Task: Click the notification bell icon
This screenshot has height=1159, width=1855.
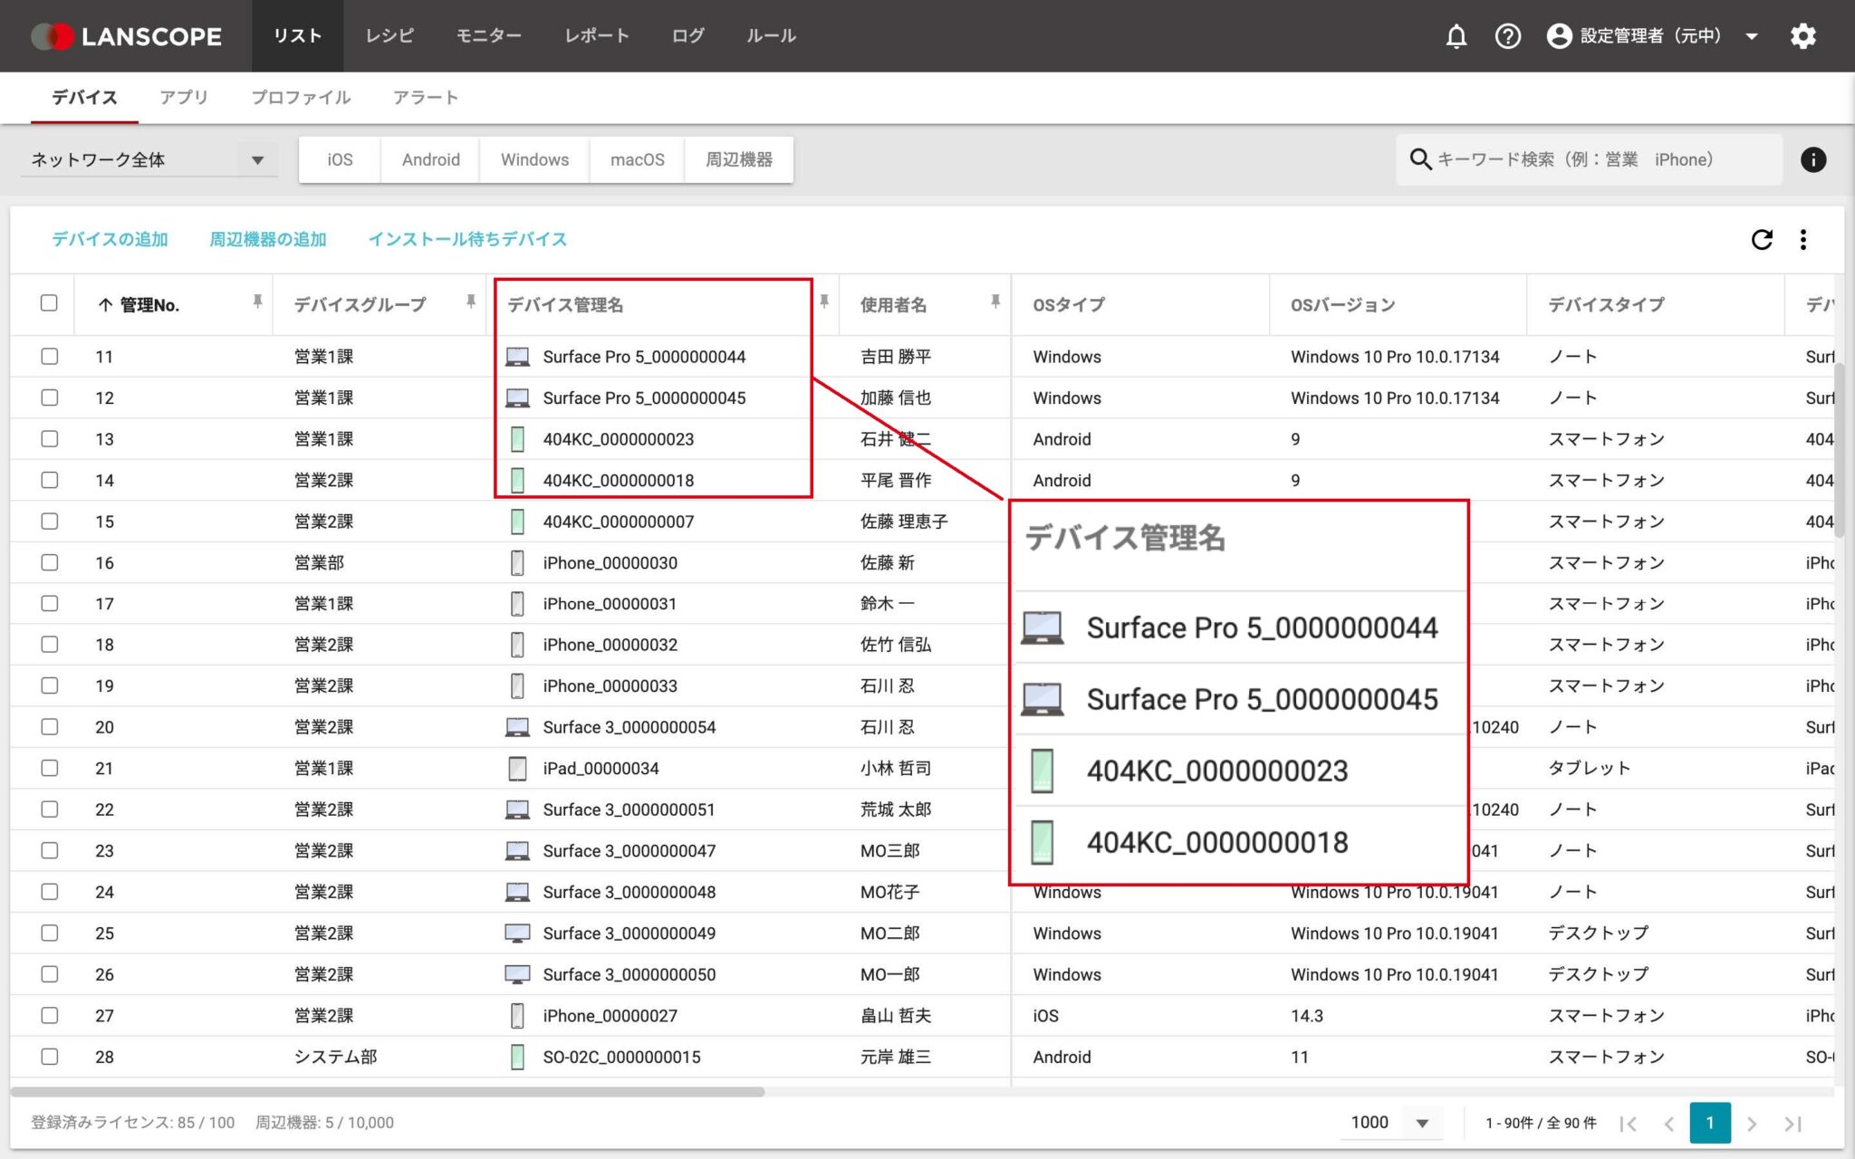Action: tap(1456, 36)
